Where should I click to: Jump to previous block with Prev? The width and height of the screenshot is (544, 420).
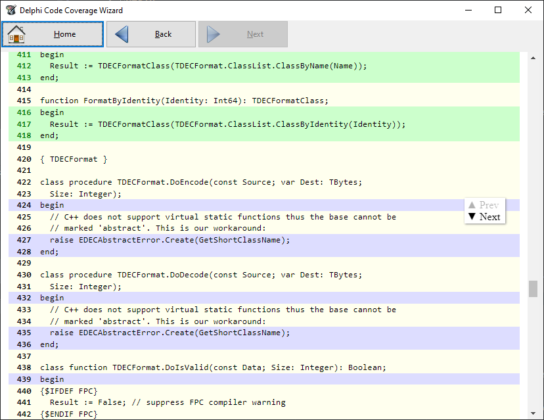[x=484, y=205]
